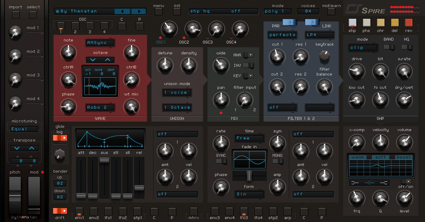Select the del effect square

click(395, 23)
